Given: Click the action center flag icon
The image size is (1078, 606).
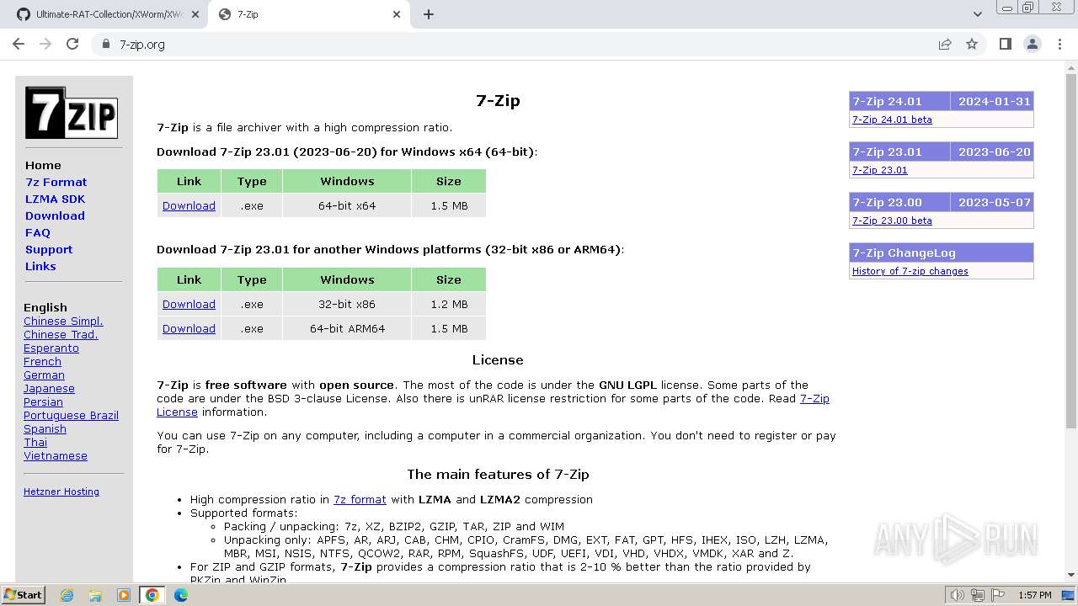Looking at the screenshot, I should click(998, 595).
